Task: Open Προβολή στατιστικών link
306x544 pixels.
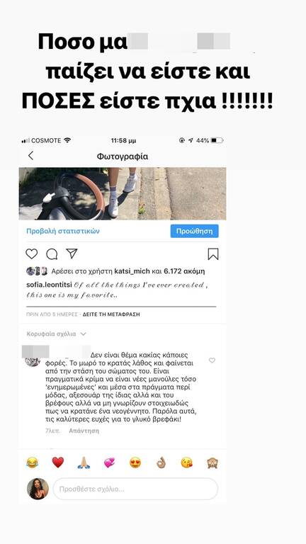Action: (x=63, y=231)
